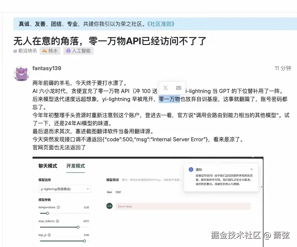The image size is (297, 247).
Task: Click the temperature info icon
Action: pos(58,207)
